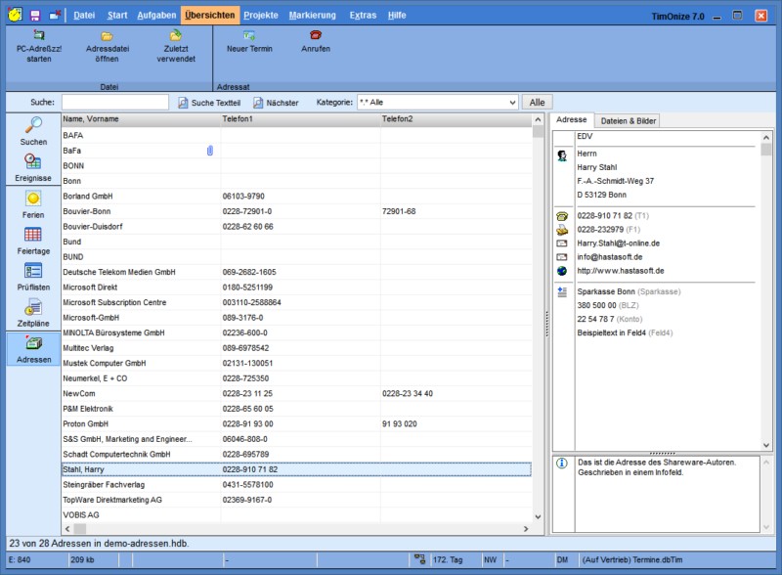Image resolution: width=782 pixels, height=575 pixels.
Task: Open the Suchen magnifier in sidebar
Action: [x=33, y=131]
